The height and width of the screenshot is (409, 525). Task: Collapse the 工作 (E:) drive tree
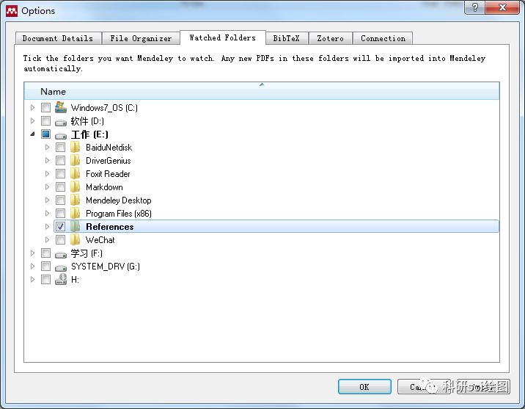point(32,134)
